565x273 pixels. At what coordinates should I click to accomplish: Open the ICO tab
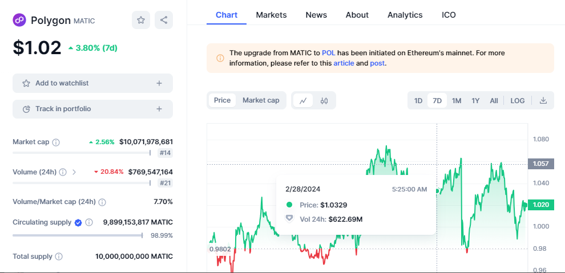(449, 15)
